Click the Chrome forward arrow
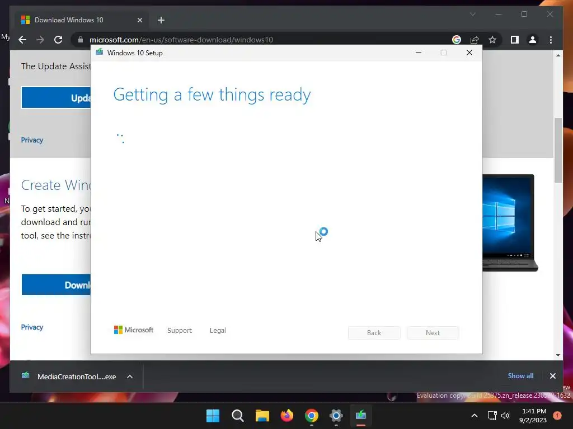This screenshot has height=429, width=573. click(x=40, y=40)
